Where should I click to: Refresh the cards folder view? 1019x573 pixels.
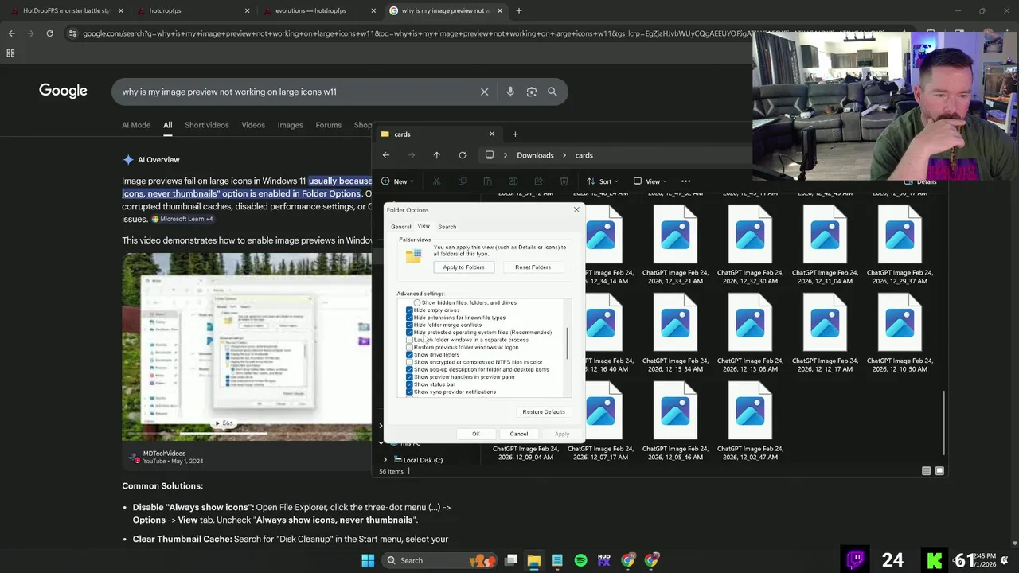click(462, 155)
